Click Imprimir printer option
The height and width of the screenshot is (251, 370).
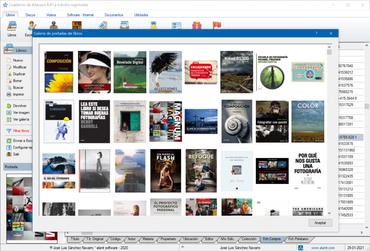[18, 94]
